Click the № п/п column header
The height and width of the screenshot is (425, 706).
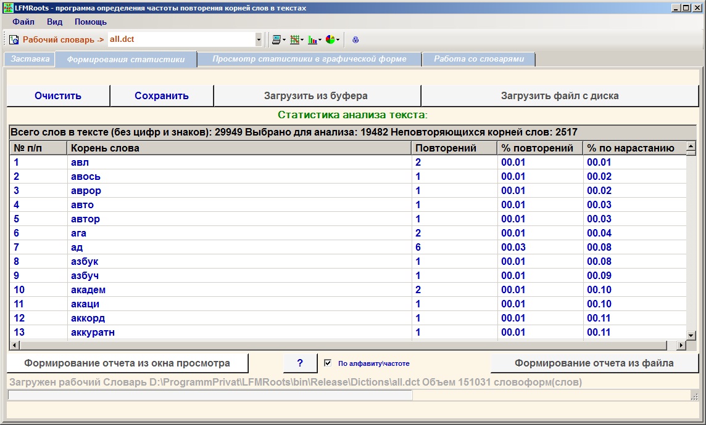point(38,148)
